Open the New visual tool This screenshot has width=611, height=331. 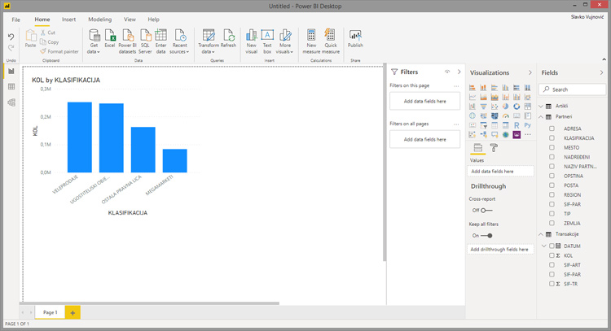pos(251,40)
